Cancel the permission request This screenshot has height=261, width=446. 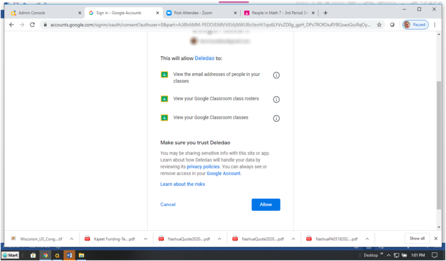[x=168, y=205]
